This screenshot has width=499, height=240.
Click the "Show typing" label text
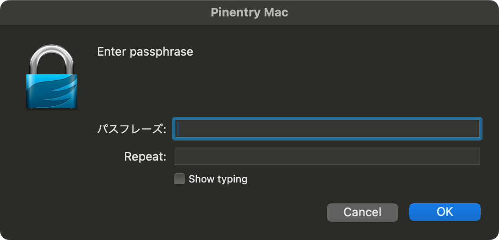pyautogui.click(x=218, y=179)
